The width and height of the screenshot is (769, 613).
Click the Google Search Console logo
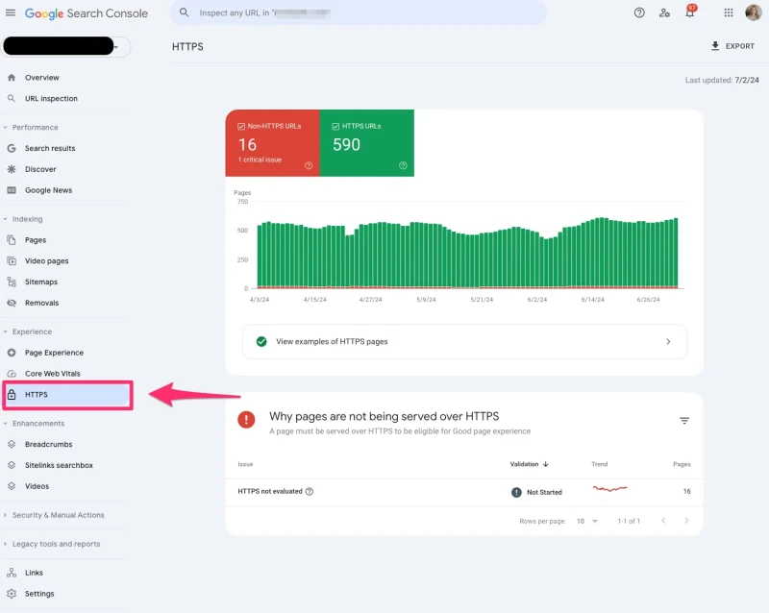[x=87, y=13]
